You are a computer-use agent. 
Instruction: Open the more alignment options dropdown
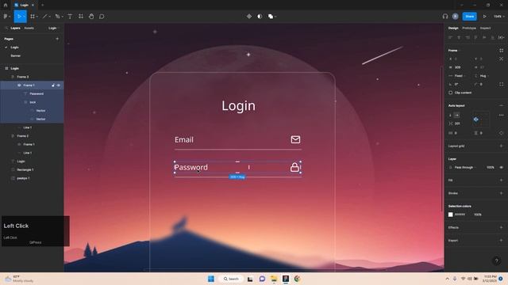[x=501, y=37]
